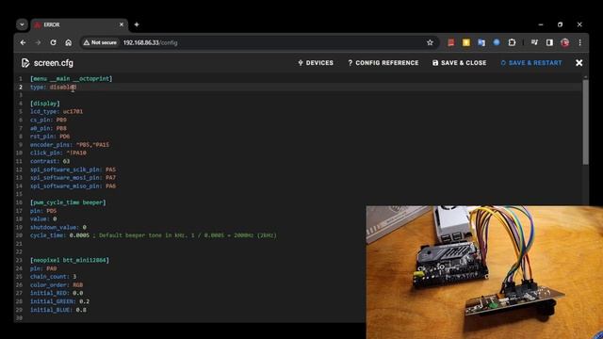The height and width of the screenshot is (339, 603).
Task: Click the spi_software_miso_pin line
Action: coord(73,186)
